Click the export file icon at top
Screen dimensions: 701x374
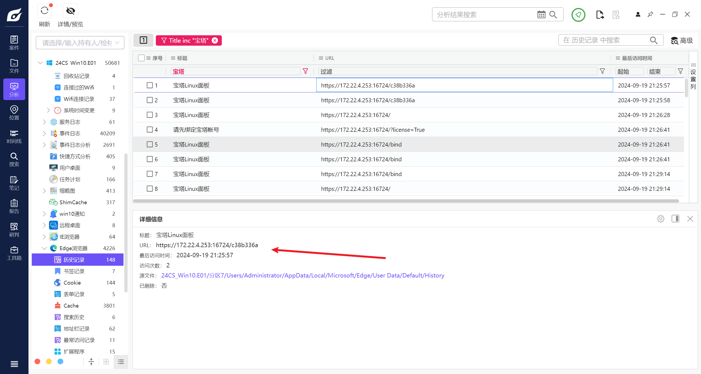click(600, 15)
